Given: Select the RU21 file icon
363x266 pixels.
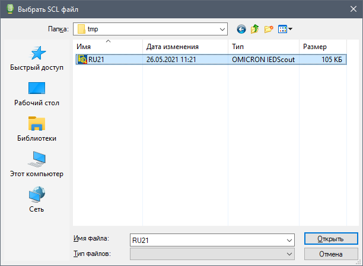Looking at the screenshot, I should (x=82, y=59).
